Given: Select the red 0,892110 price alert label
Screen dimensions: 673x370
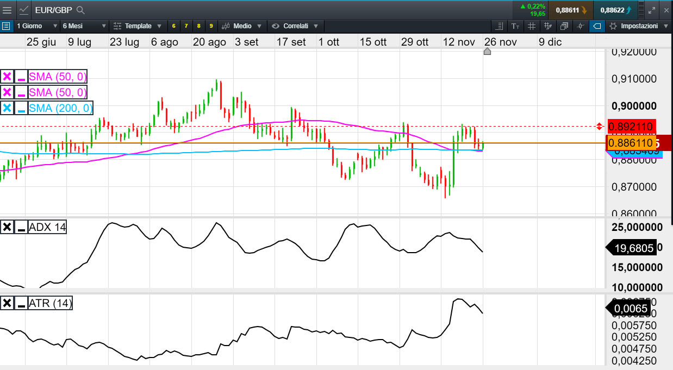Looking at the screenshot, I should [x=631, y=127].
